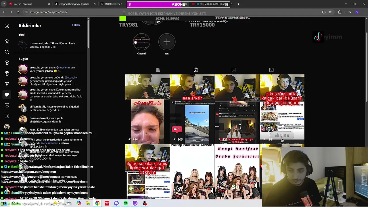Screen dimensions: 368x207
Task: Switch to the Reels profile tab
Action: [196, 70]
